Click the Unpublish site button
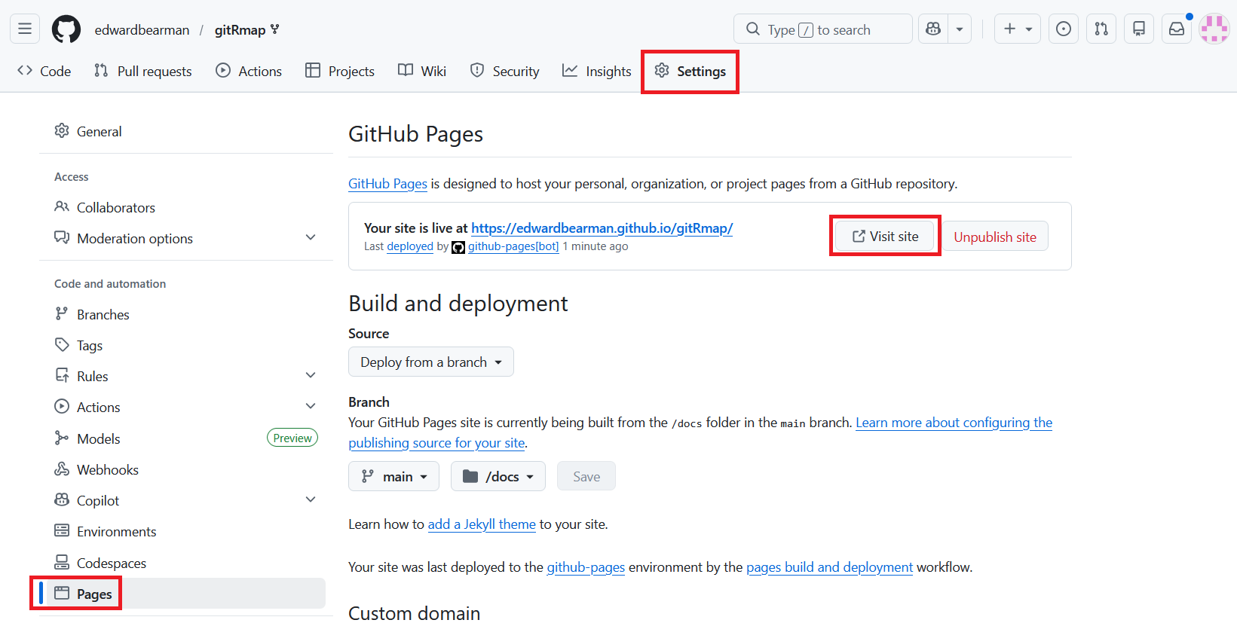The height and width of the screenshot is (623, 1237). coord(994,237)
